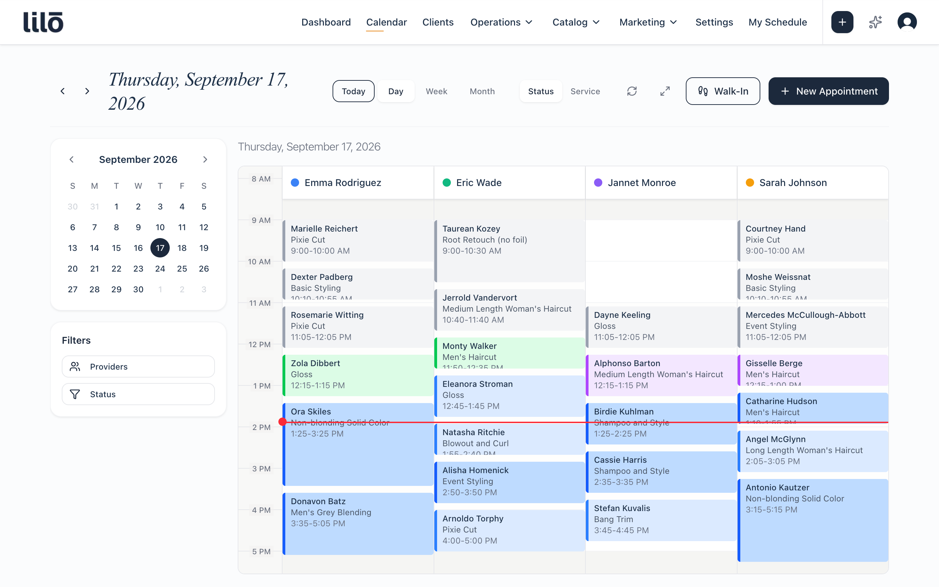This screenshot has width=939, height=587.
Task: Click Emma Rodriguez blue provider dot
Action: point(295,183)
